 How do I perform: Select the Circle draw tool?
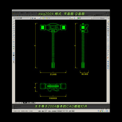click(x=14, y=35)
